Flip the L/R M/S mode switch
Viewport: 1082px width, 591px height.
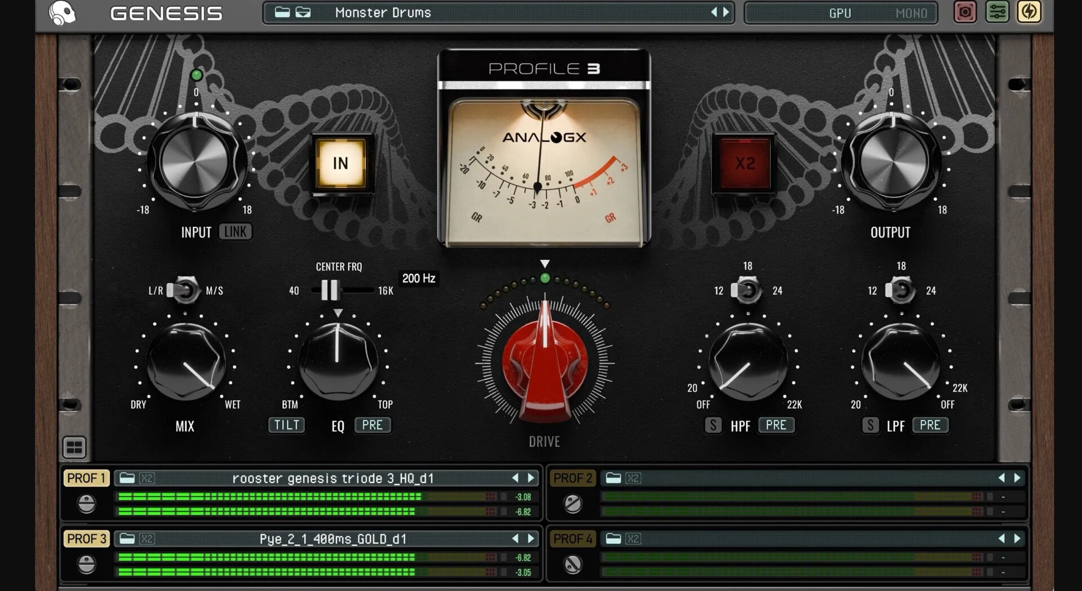click(183, 290)
